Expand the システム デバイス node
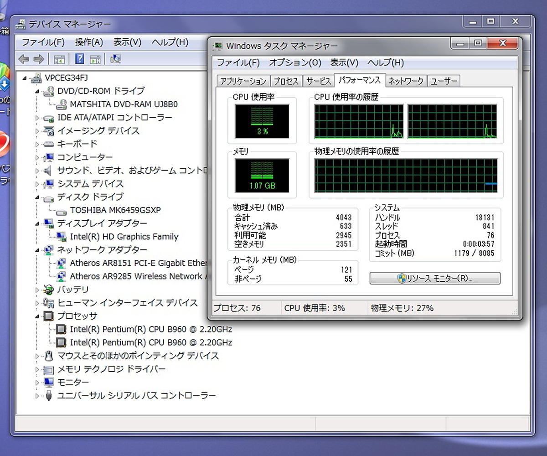This screenshot has height=456, width=547. [x=37, y=184]
